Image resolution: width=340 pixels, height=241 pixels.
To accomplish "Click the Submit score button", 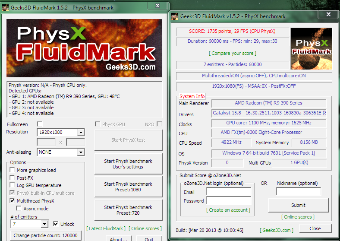I will click(x=299, y=205).
